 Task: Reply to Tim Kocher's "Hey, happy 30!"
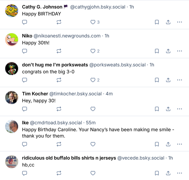25,109
